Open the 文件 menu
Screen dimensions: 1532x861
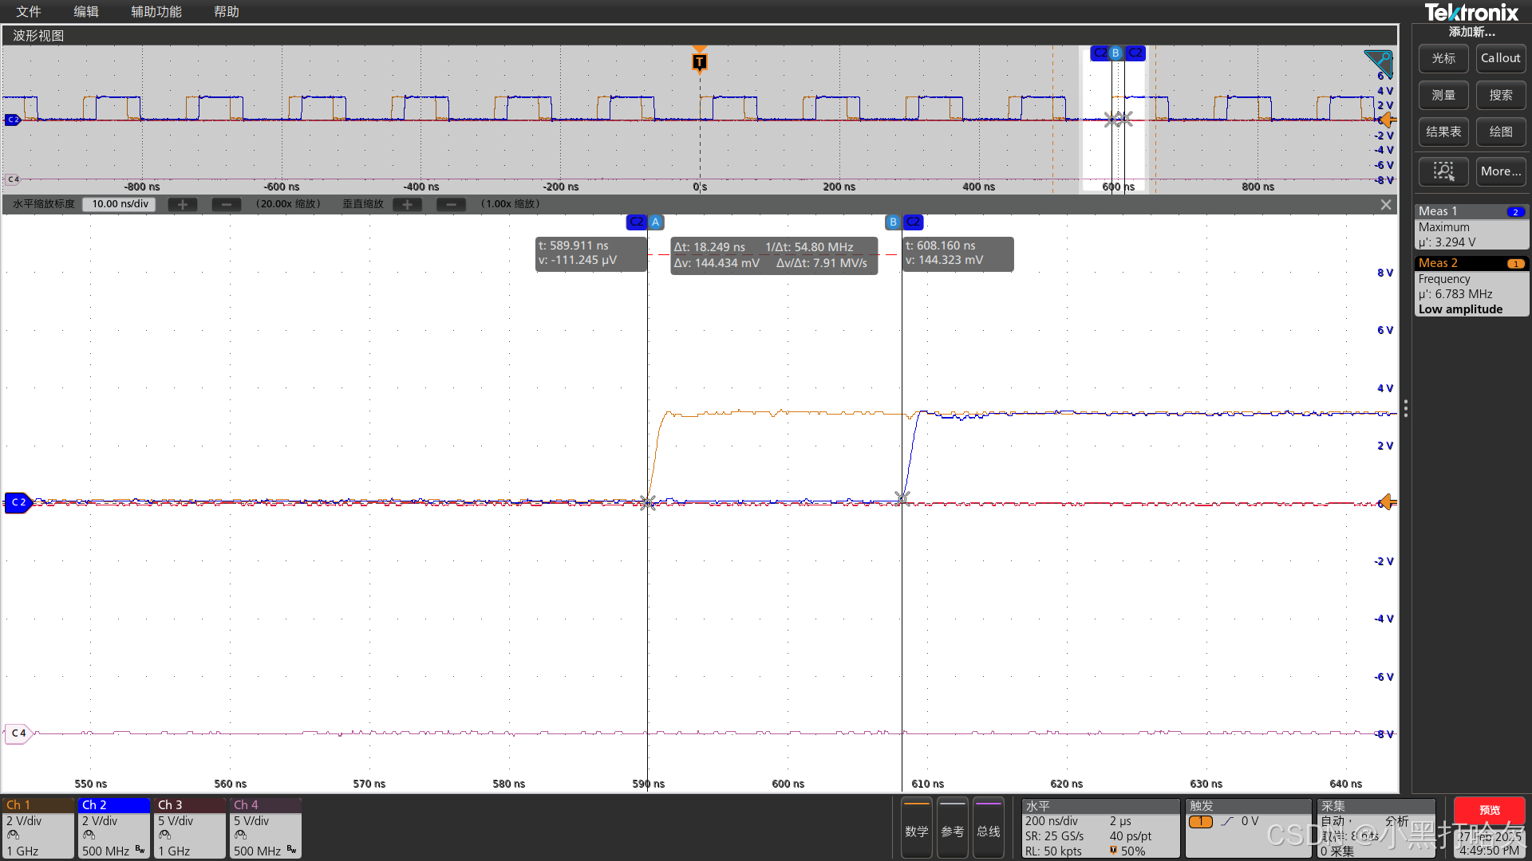click(x=29, y=11)
